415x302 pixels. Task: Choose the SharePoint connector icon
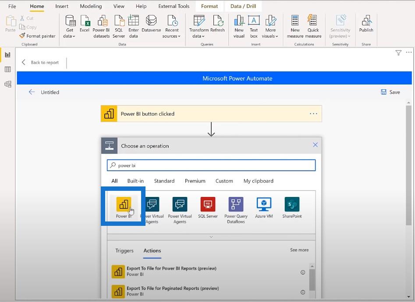pyautogui.click(x=292, y=204)
